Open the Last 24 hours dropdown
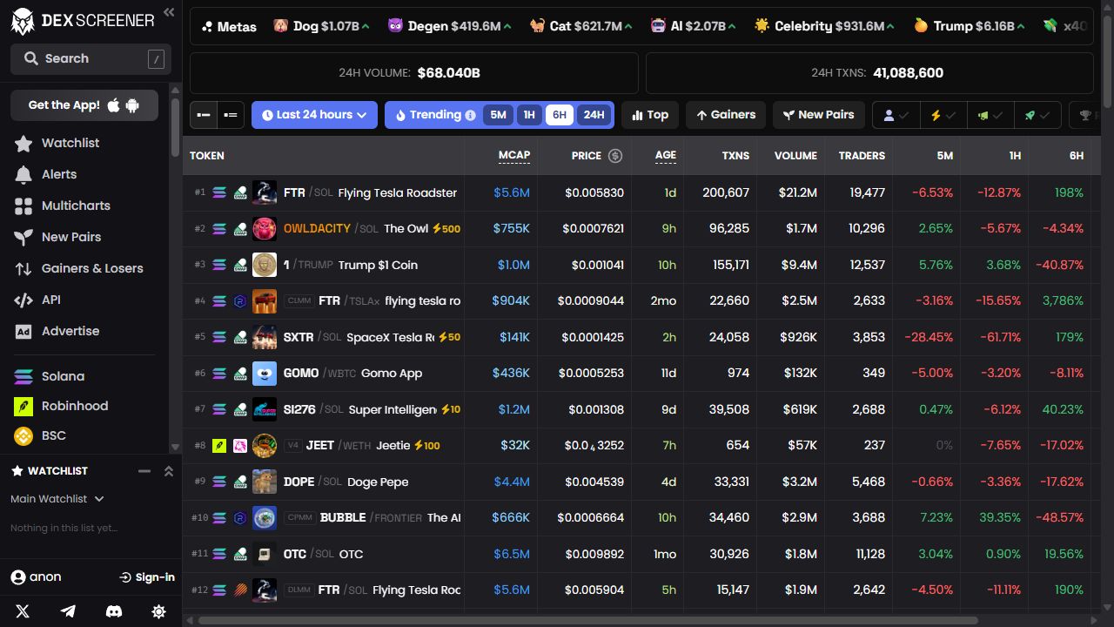 (x=314, y=115)
